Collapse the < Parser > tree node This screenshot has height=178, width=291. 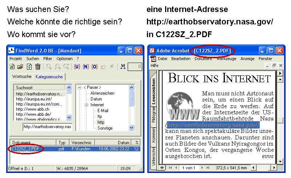[79, 87]
